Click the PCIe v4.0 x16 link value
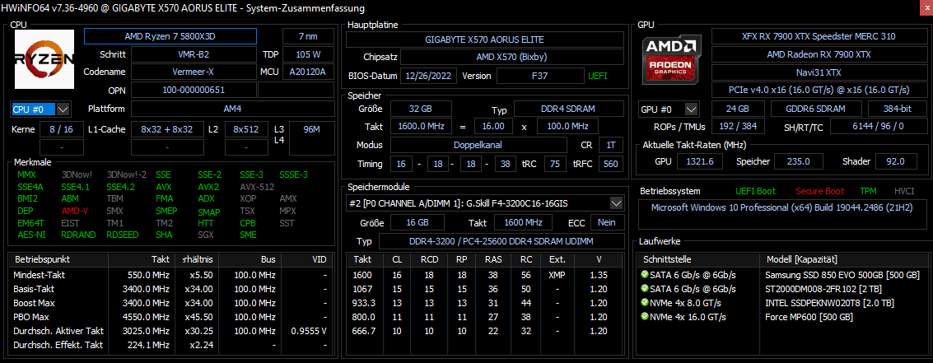Viewport: 933px width, 363px height. click(819, 90)
